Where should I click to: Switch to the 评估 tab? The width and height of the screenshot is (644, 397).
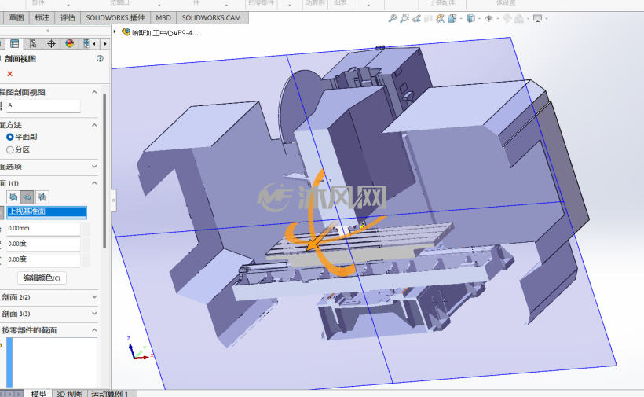tap(68, 17)
